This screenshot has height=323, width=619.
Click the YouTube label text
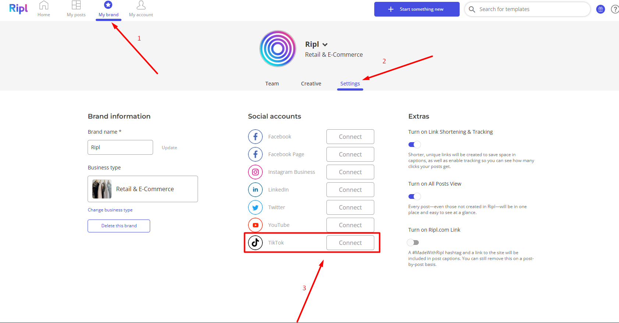[279, 225]
